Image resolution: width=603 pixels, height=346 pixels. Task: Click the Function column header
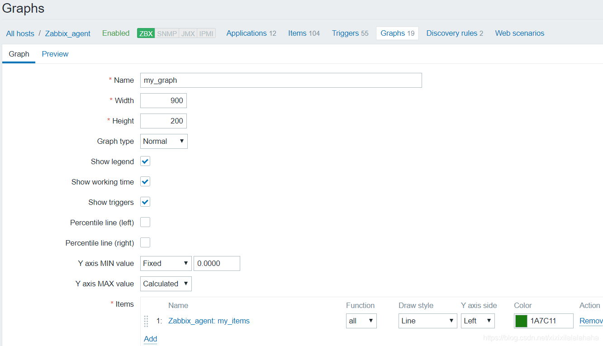tap(361, 305)
